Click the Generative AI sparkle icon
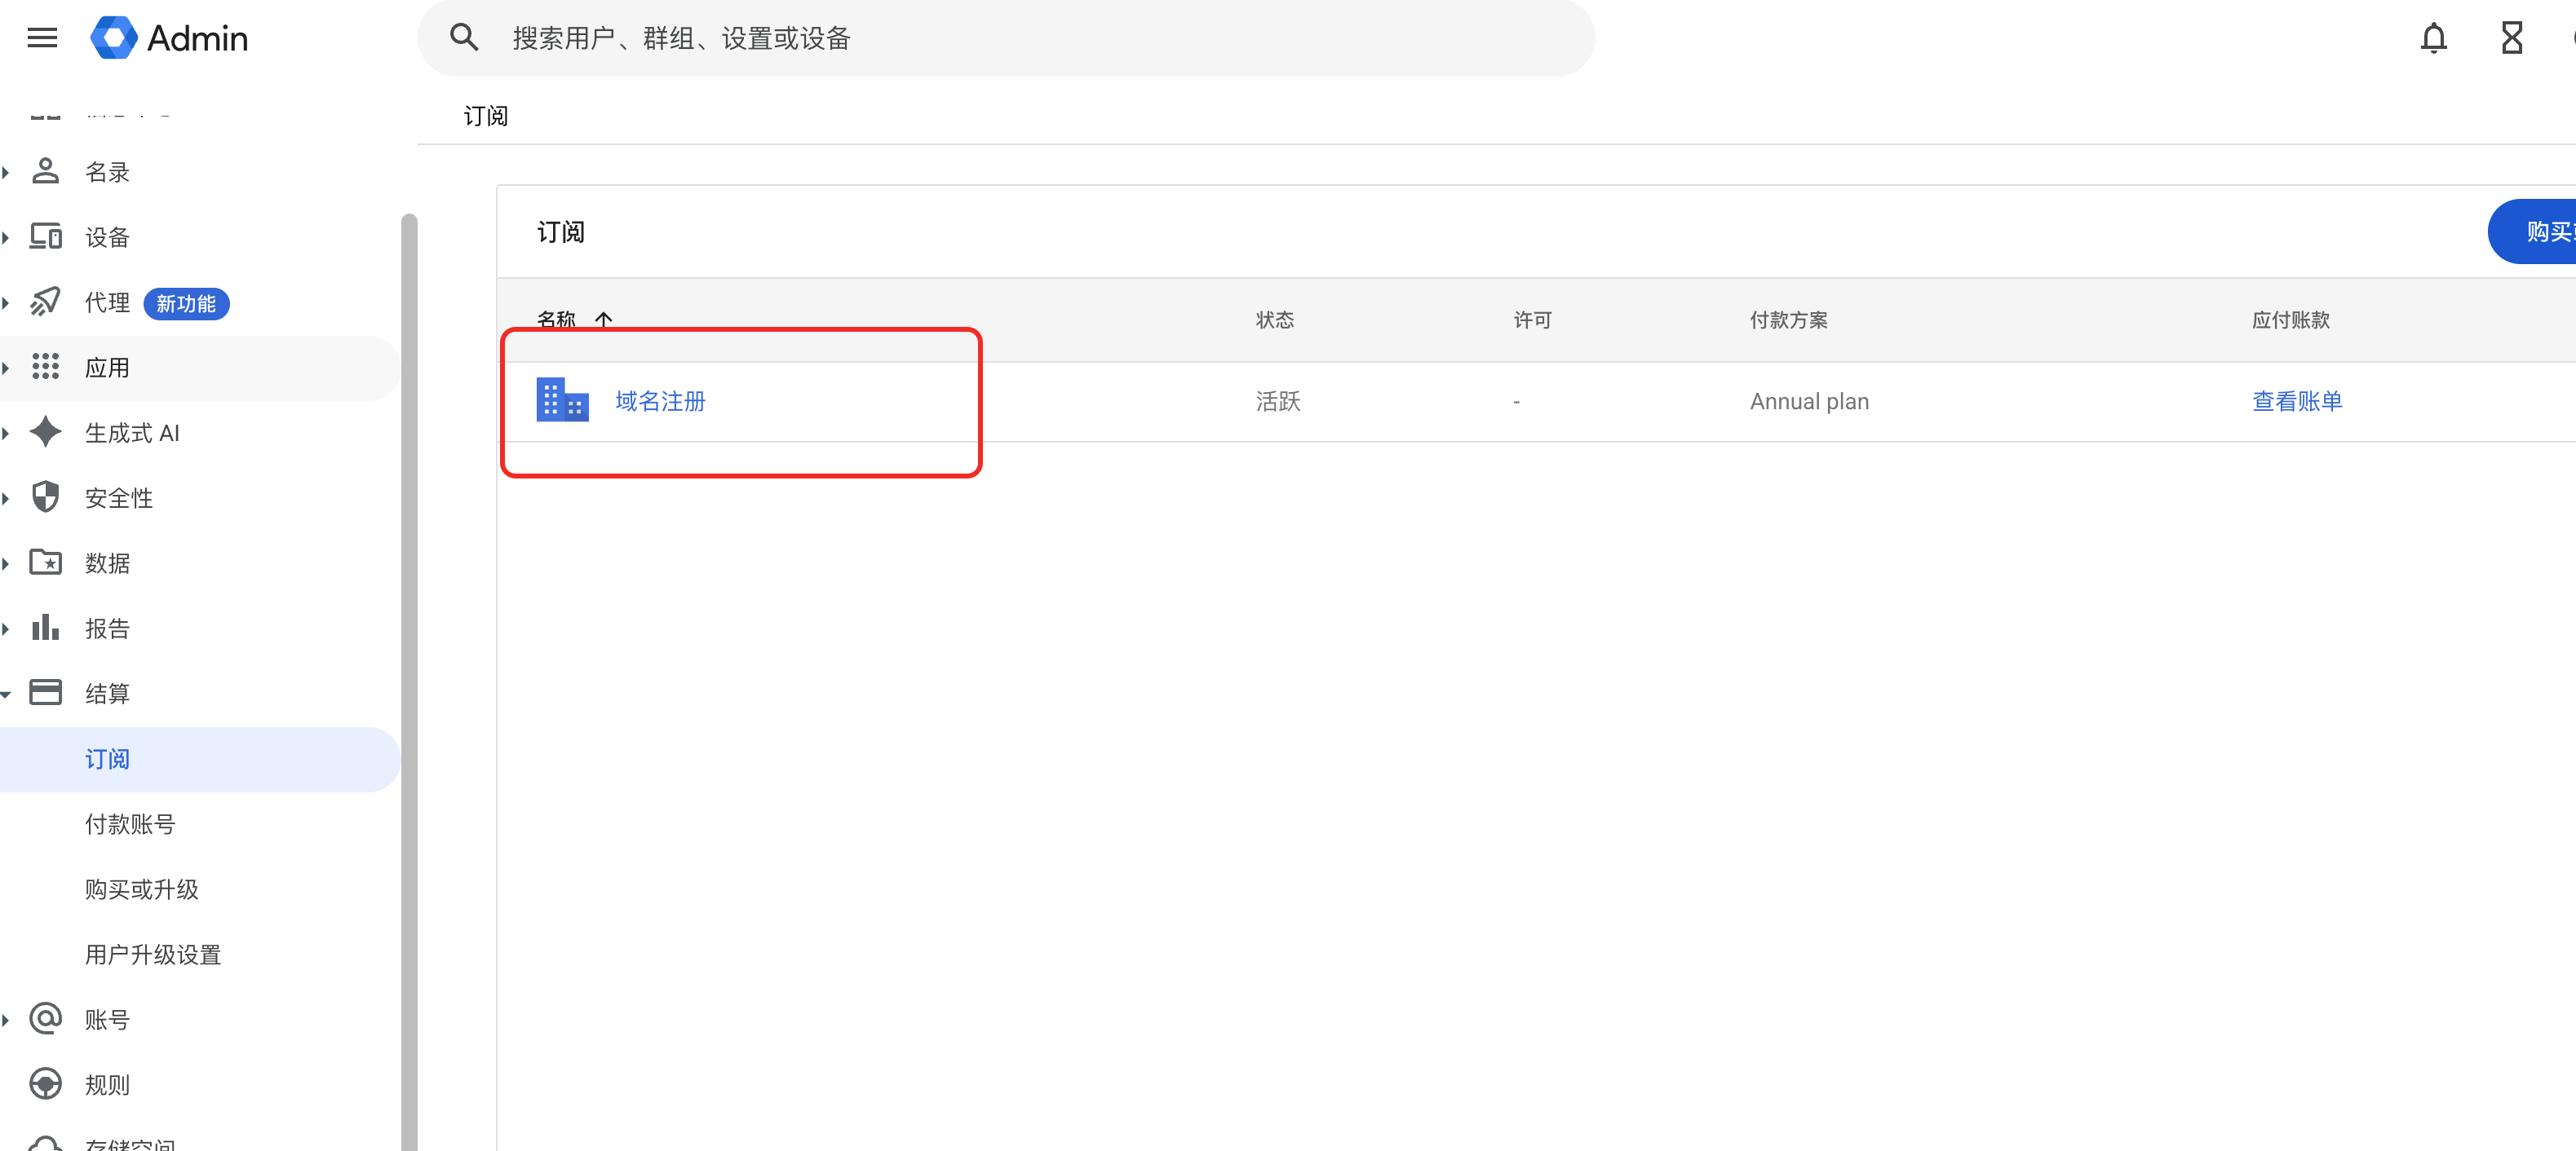 click(x=45, y=432)
